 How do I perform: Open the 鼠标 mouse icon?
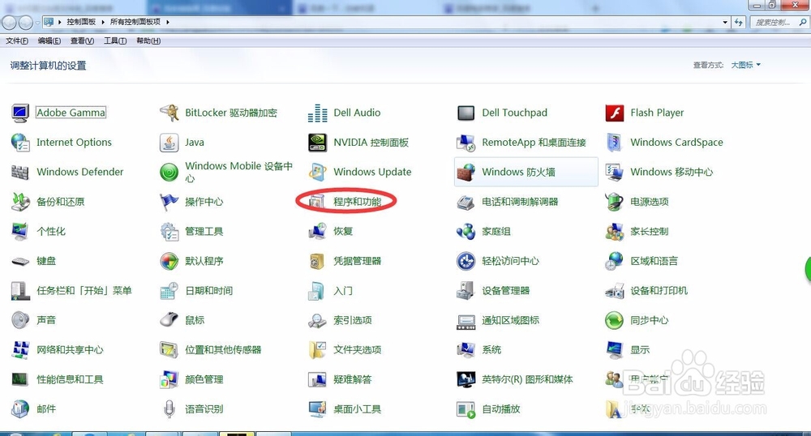click(169, 320)
